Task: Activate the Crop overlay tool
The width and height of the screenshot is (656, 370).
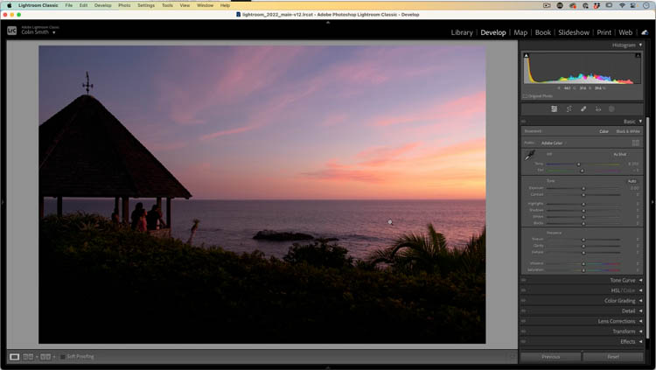Action: 569,109
